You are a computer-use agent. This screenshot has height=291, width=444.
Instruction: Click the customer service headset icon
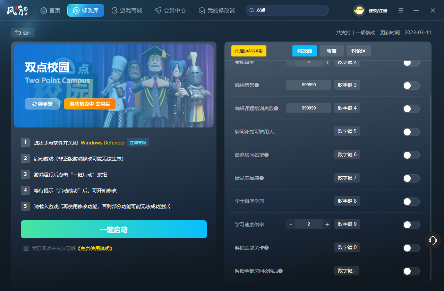(x=433, y=240)
